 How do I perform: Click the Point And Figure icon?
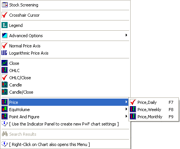(5, 116)
